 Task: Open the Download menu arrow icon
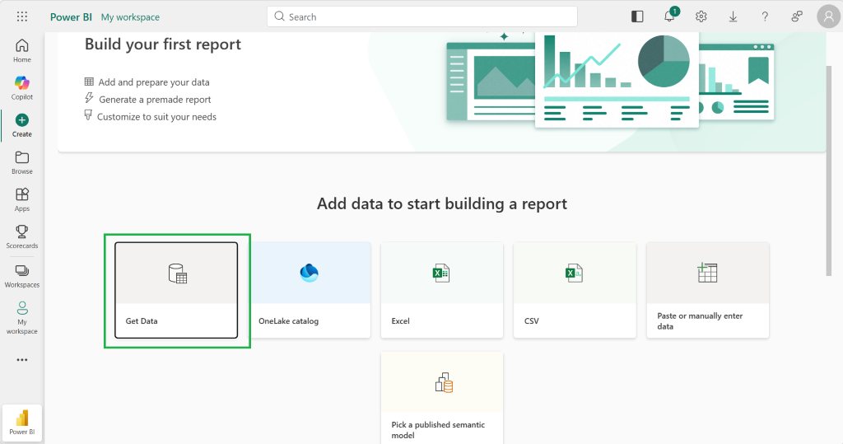(x=733, y=16)
